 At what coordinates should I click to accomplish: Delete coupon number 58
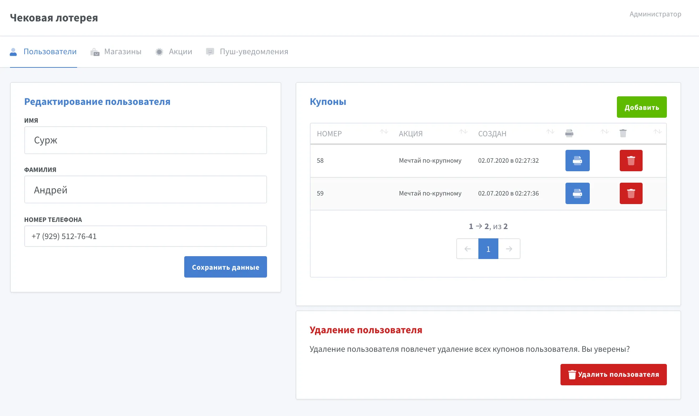pos(631,161)
